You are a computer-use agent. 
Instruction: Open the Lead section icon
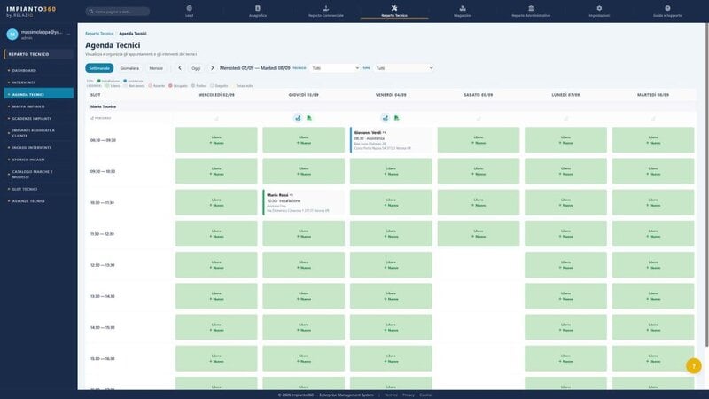click(x=189, y=8)
